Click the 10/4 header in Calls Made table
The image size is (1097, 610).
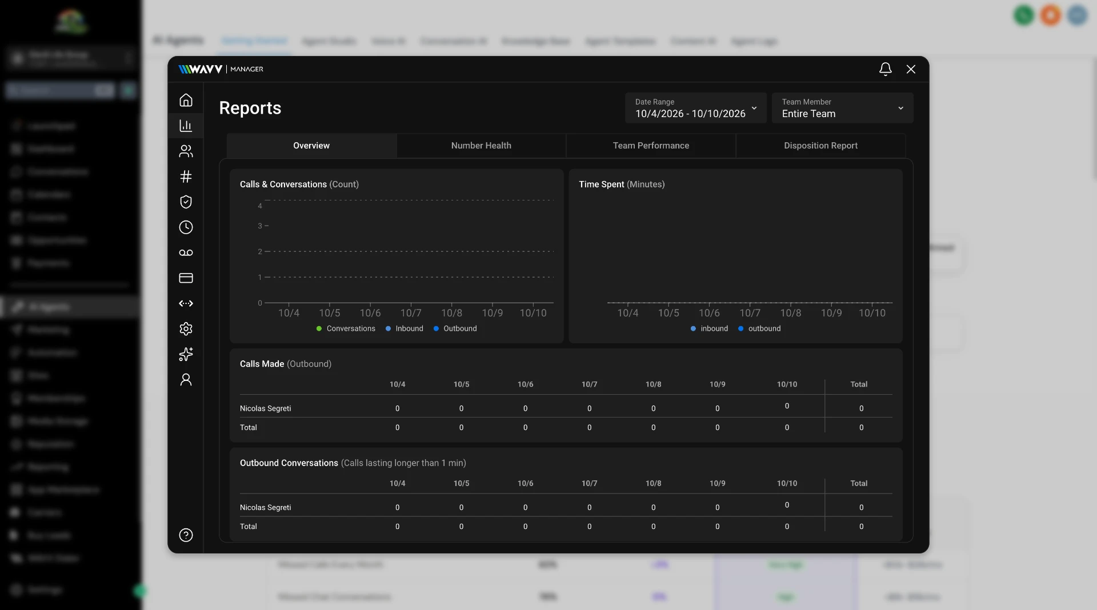pyautogui.click(x=397, y=384)
